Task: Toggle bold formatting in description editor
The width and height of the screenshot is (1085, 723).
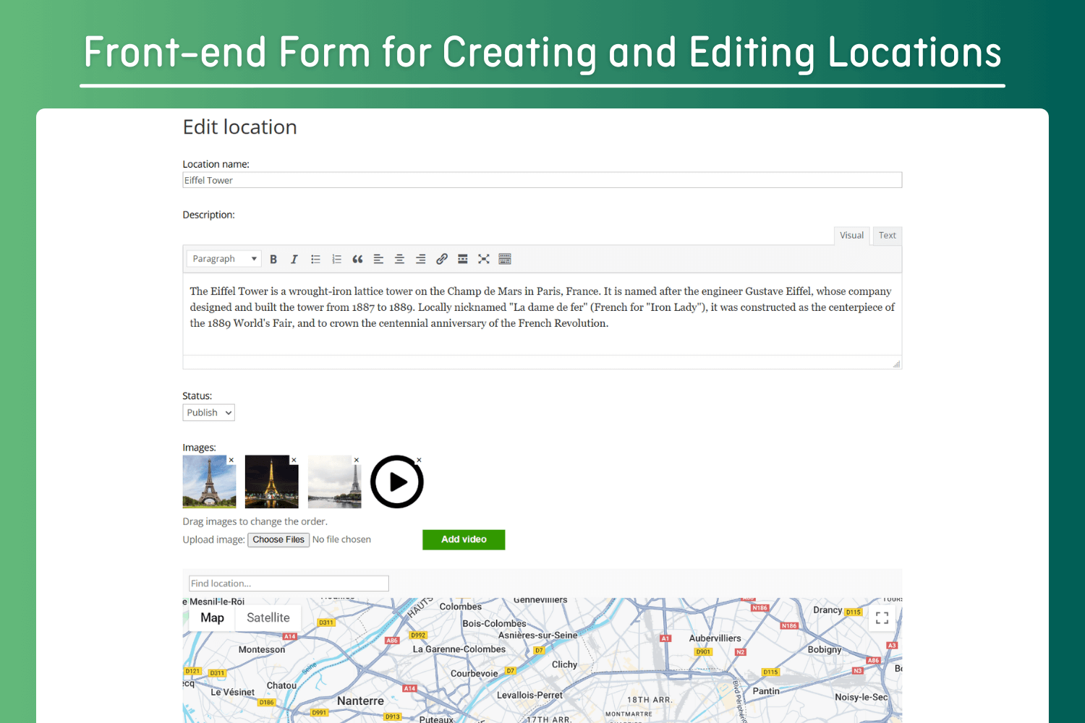Action: point(273,259)
